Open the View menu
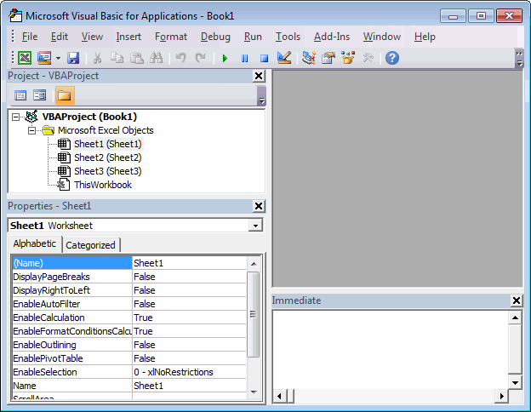Image resolution: width=531 pixels, height=412 pixels. [x=92, y=37]
